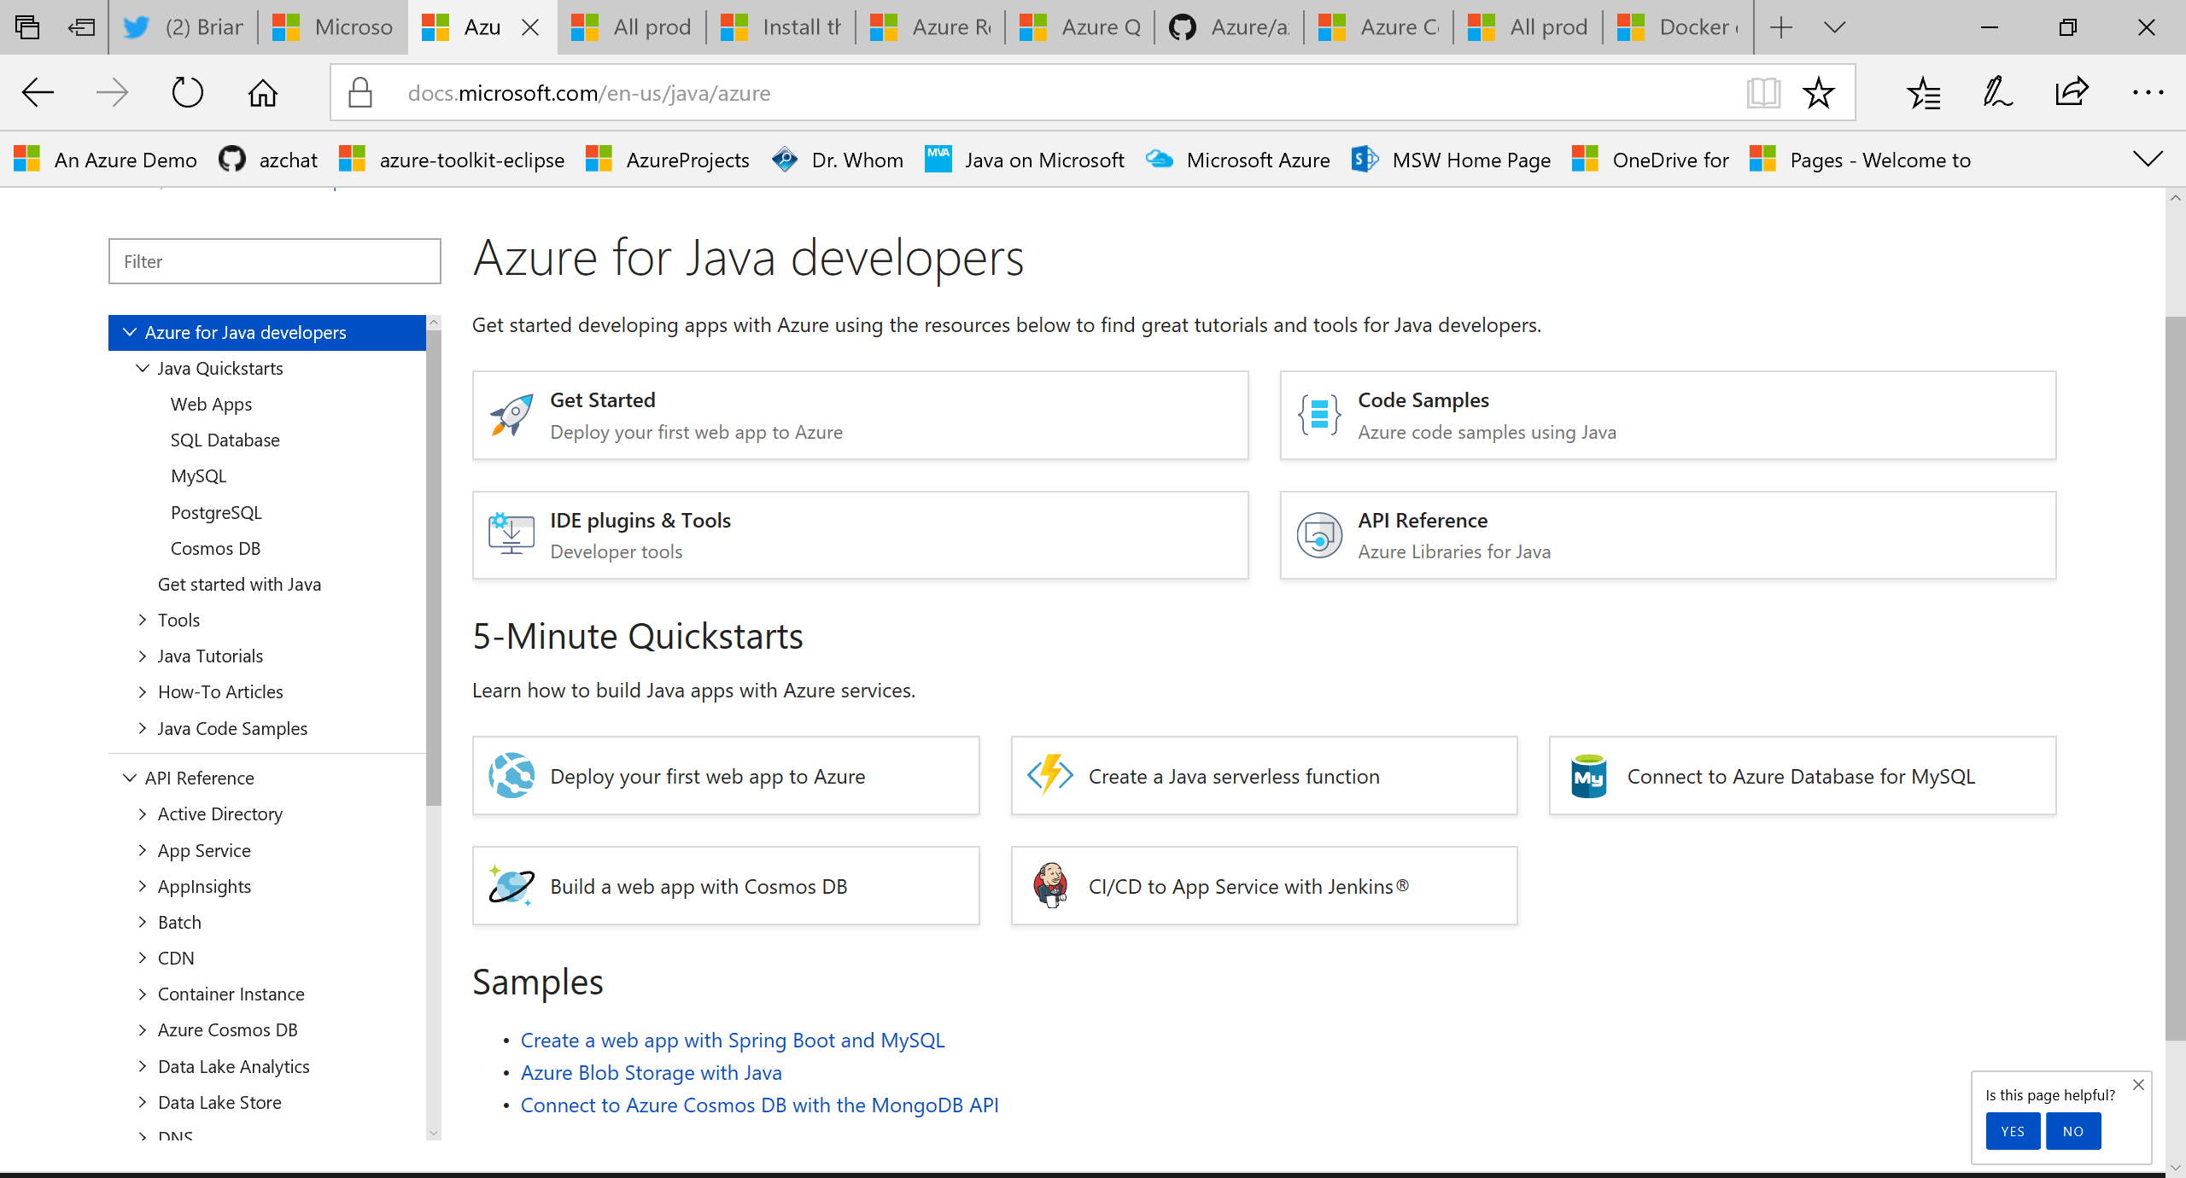Select PostgreSQL in sidebar
Viewport: 2186px width, 1178px height.
[216, 512]
